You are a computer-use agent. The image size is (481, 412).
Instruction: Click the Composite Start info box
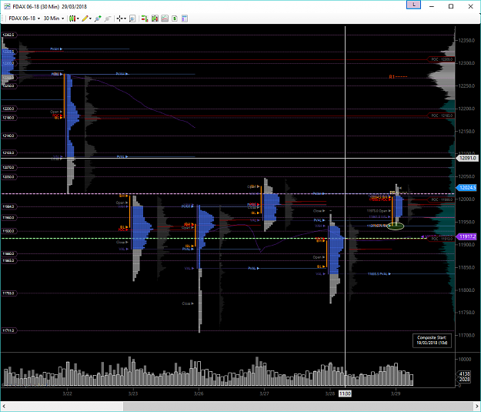click(432, 340)
